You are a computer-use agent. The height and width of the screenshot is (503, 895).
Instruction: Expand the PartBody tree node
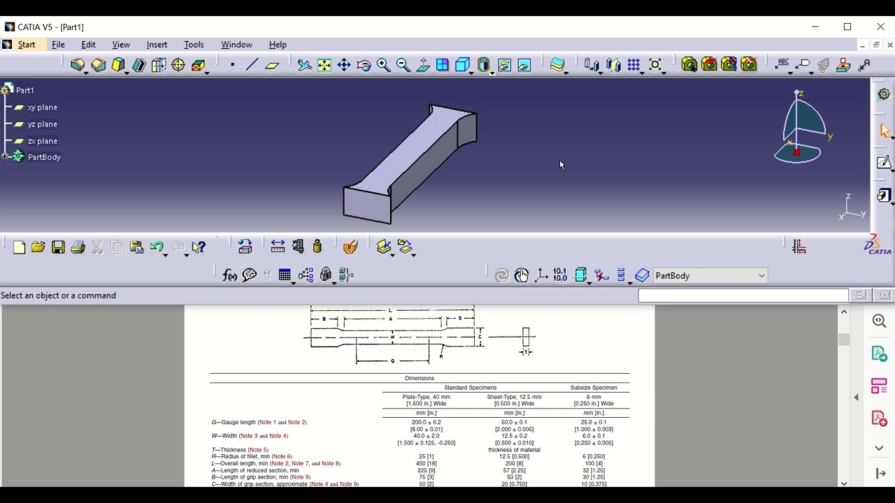click(5, 157)
